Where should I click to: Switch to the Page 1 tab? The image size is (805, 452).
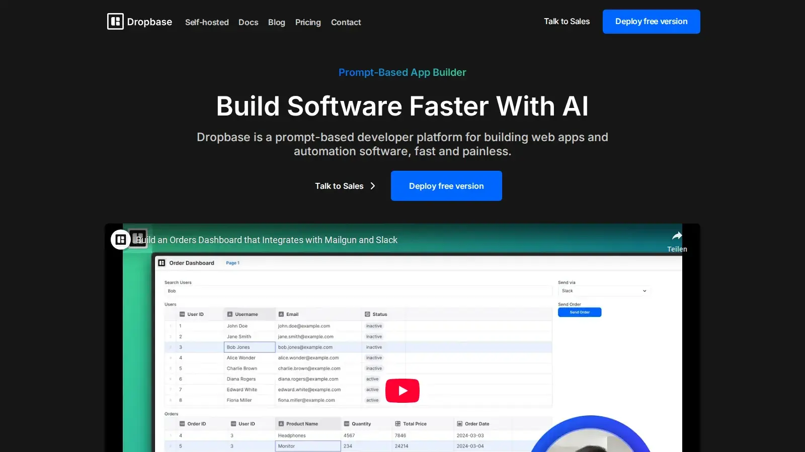pyautogui.click(x=232, y=263)
